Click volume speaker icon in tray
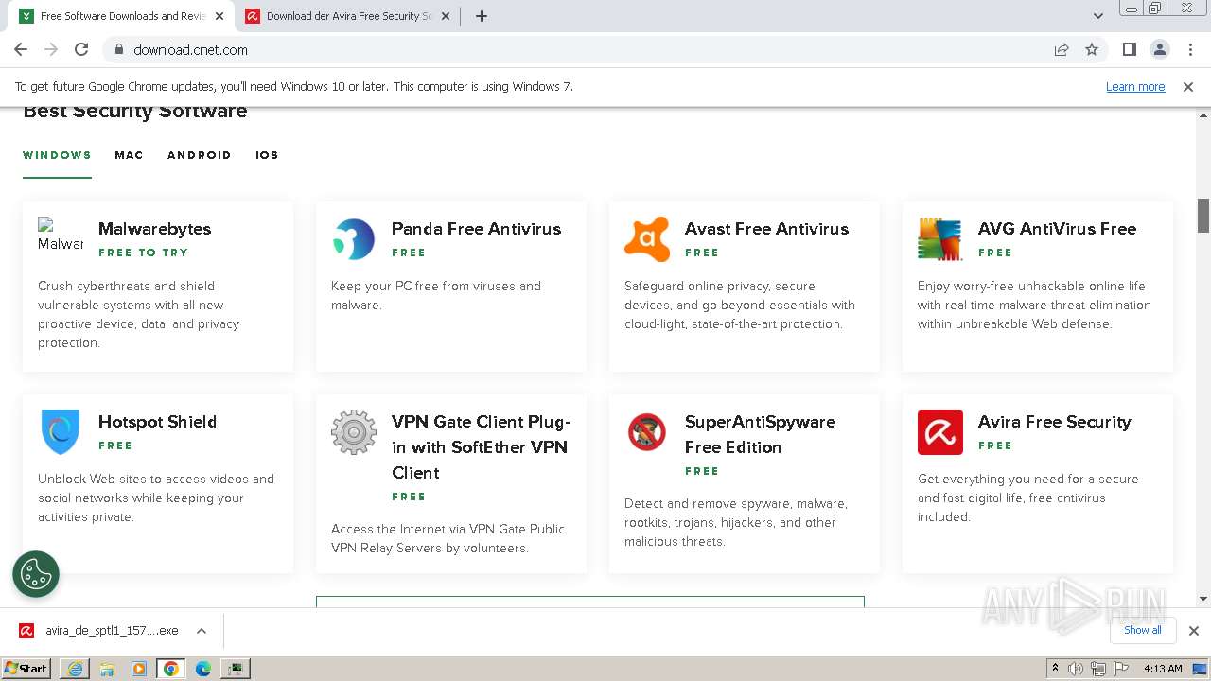The width and height of the screenshot is (1211, 681). 1076,669
